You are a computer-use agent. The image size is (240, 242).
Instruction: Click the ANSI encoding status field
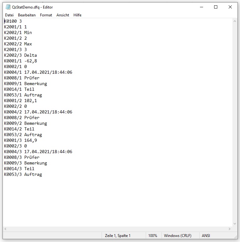pyautogui.click(x=206, y=236)
